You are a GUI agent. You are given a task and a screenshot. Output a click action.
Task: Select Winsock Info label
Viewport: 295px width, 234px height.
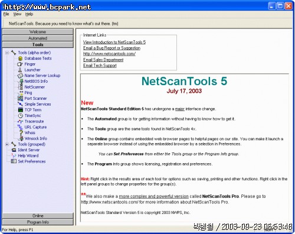pos(35,138)
